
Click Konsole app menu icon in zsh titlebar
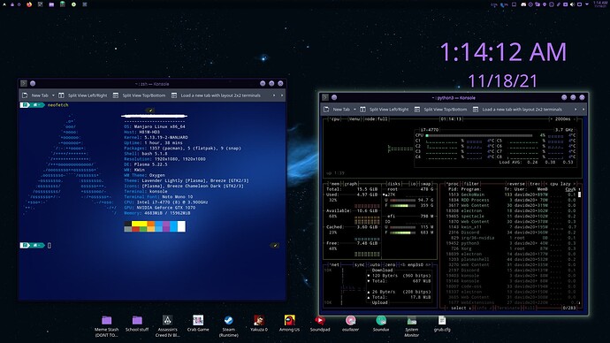(24, 83)
